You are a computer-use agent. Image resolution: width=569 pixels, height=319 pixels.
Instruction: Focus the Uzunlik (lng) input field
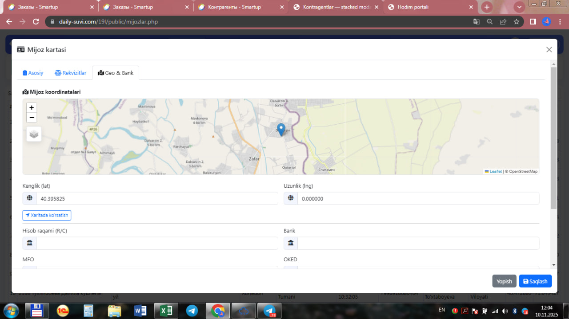(x=417, y=198)
